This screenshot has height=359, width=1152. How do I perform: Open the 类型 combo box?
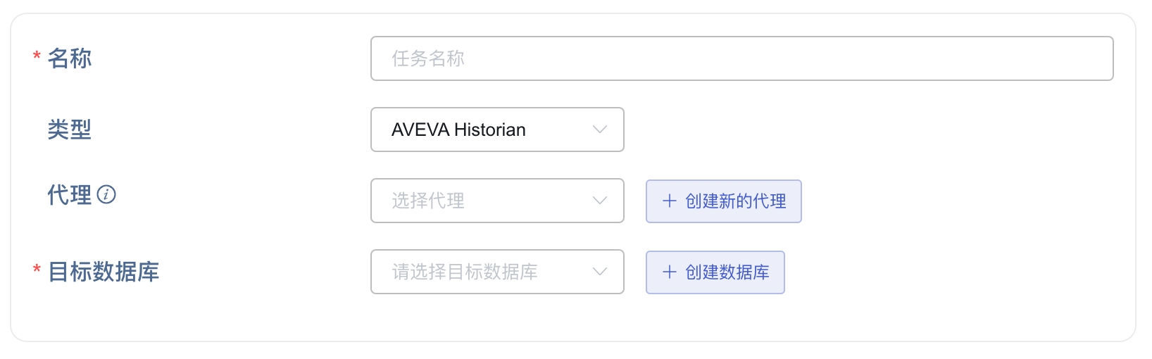coord(496,130)
